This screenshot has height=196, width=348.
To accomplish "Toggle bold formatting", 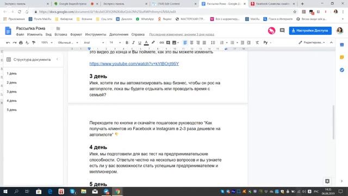I will (127, 42).
